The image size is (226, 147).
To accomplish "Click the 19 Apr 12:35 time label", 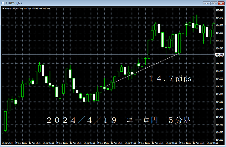I will tap(35, 143).
